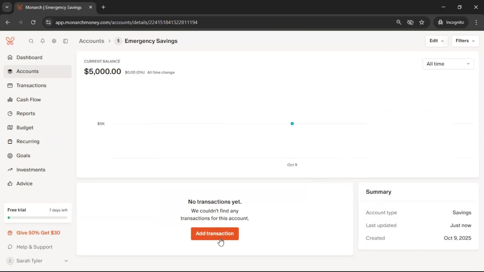Click the Goals target icon

coord(10,156)
